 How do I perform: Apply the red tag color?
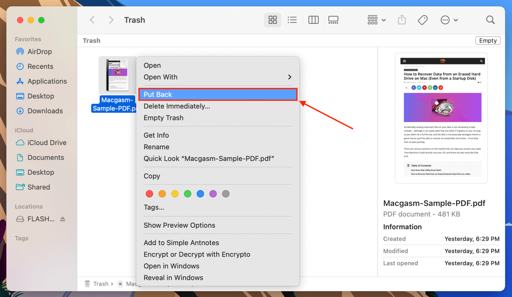point(149,194)
